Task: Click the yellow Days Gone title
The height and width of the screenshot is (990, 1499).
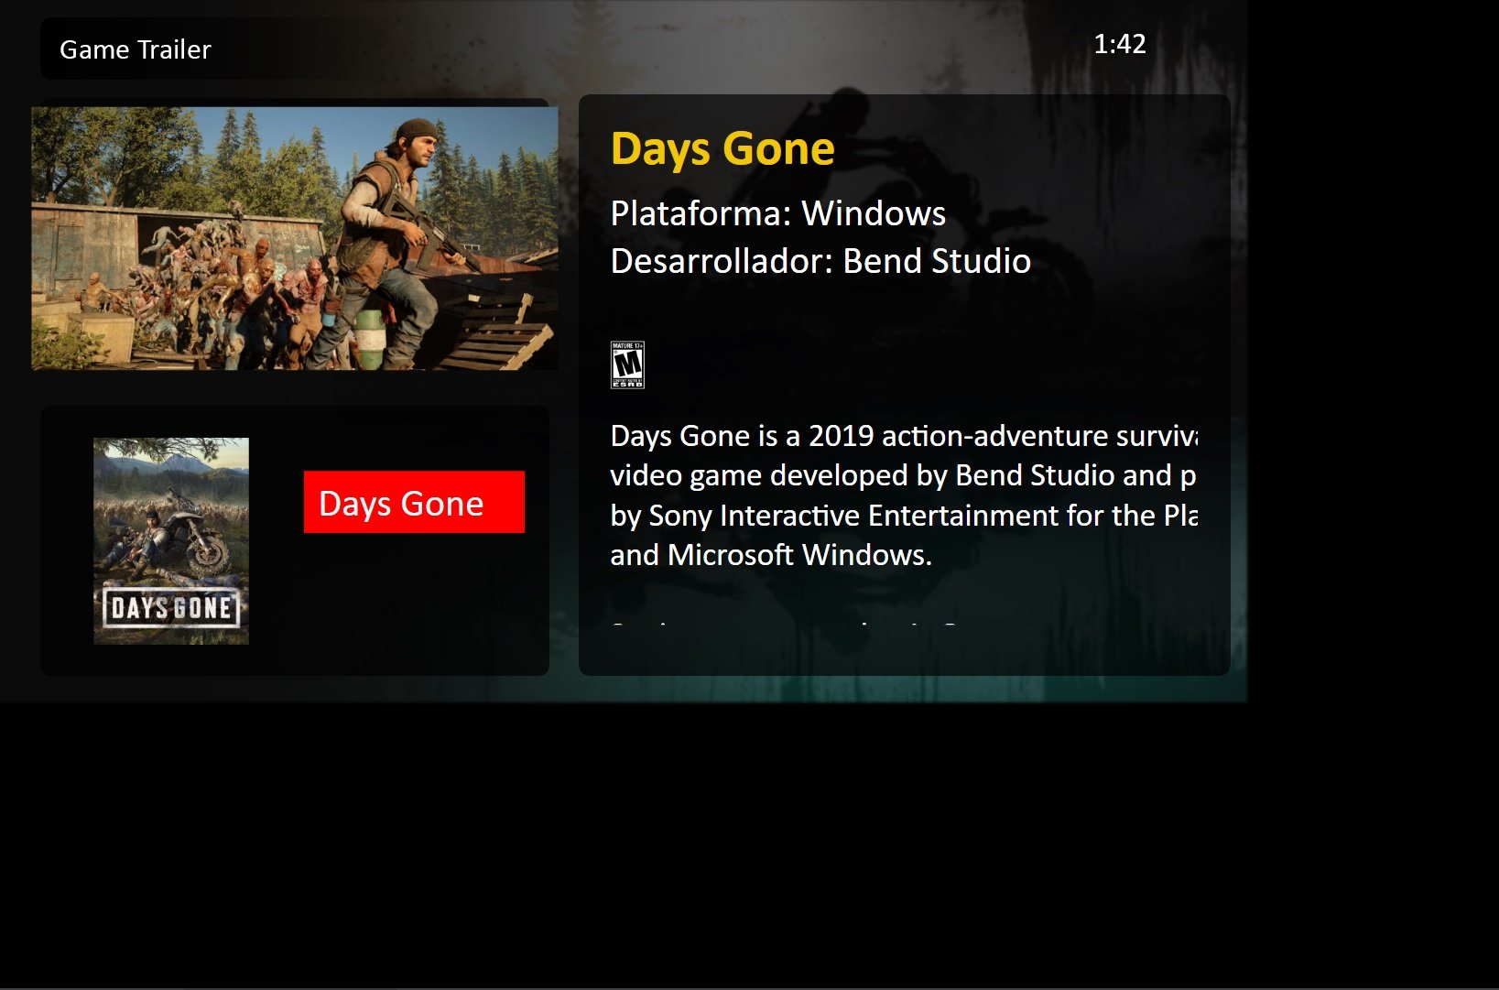Action: tap(722, 148)
